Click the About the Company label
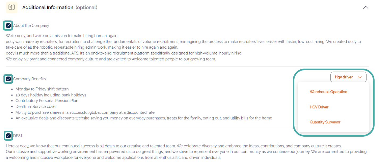Viewport: 382px width, 164px height. tap(31, 26)
